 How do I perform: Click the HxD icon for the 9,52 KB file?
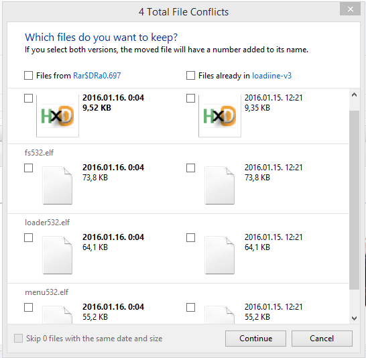58,116
